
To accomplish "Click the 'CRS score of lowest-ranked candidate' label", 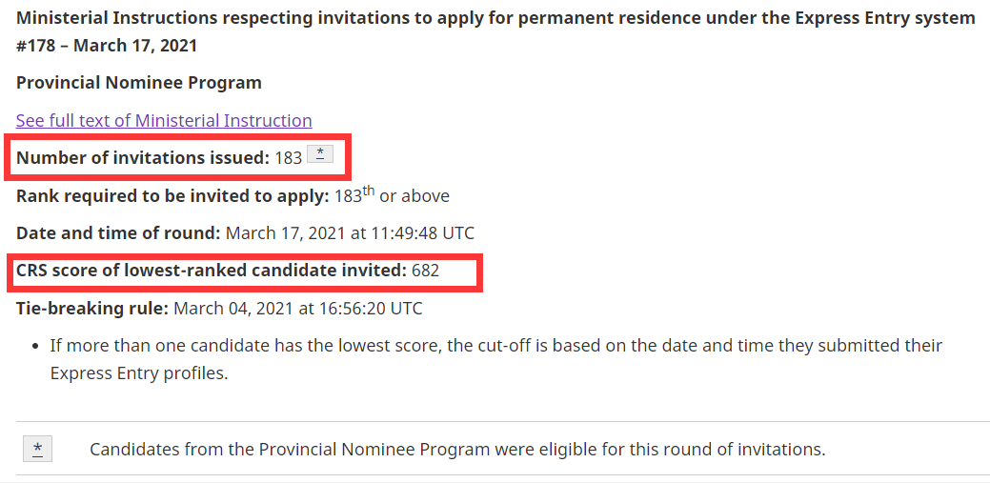I will (212, 271).
